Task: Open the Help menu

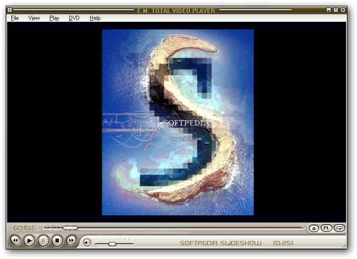Action: coord(95,18)
